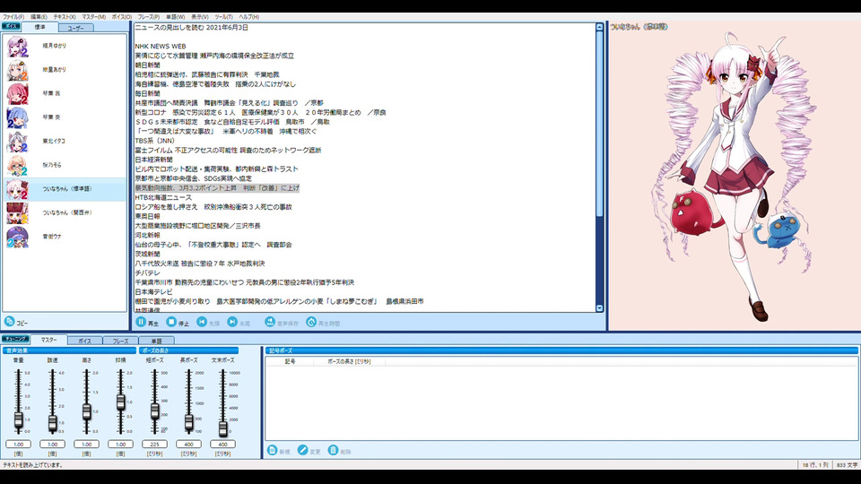Screen dimensions: 861x484
Task: Add a symbol pause with 新規
Action: click(x=272, y=450)
